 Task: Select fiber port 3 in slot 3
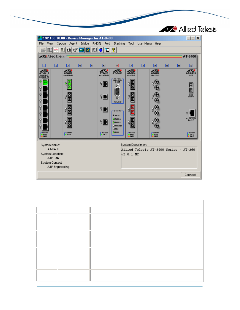tap(69, 110)
